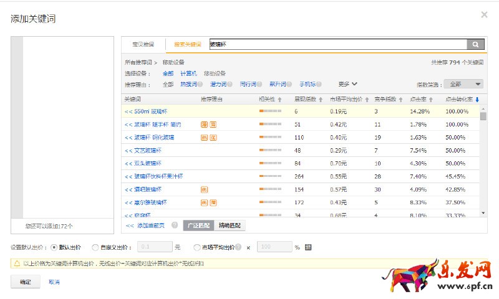Click the sort arrow for 相关性 column

[280, 100]
